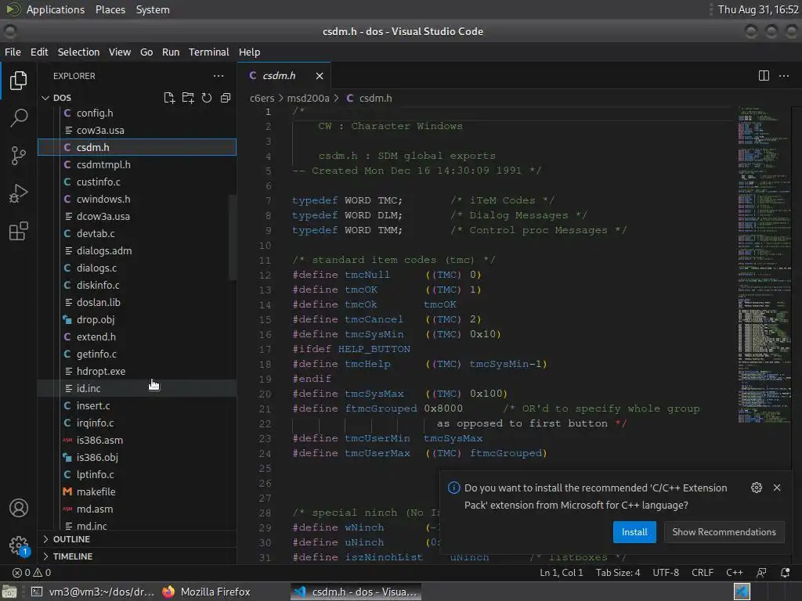The image size is (802, 601).
Task: Click Tab Size: 4 in status bar
Action: 618,572
